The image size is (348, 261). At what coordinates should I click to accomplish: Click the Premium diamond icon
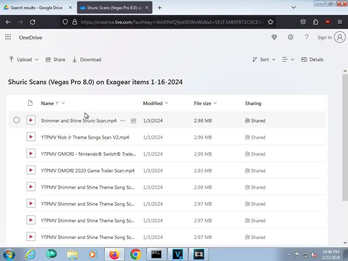[x=274, y=37]
